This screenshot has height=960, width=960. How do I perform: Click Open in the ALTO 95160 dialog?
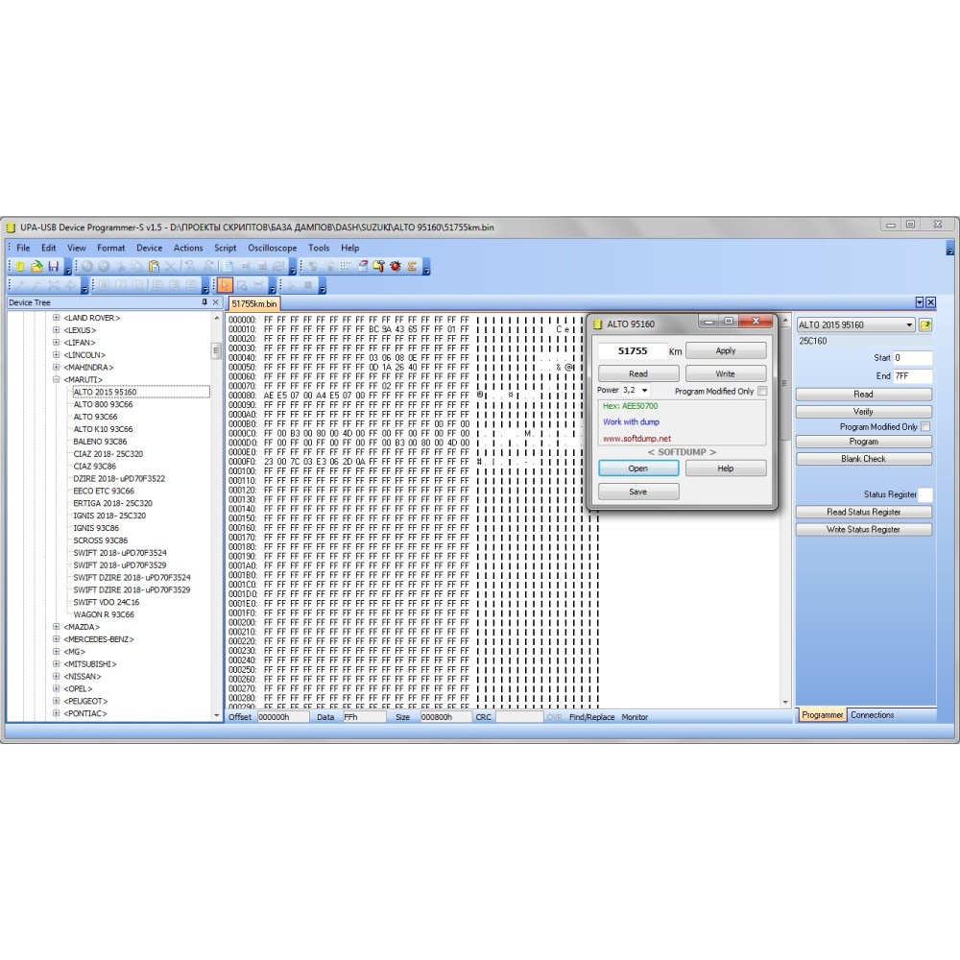pyautogui.click(x=638, y=468)
